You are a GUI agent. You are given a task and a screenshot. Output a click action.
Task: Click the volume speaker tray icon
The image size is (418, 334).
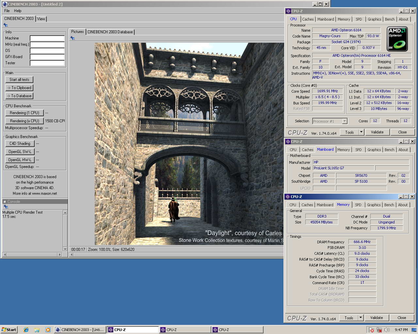[387, 330]
